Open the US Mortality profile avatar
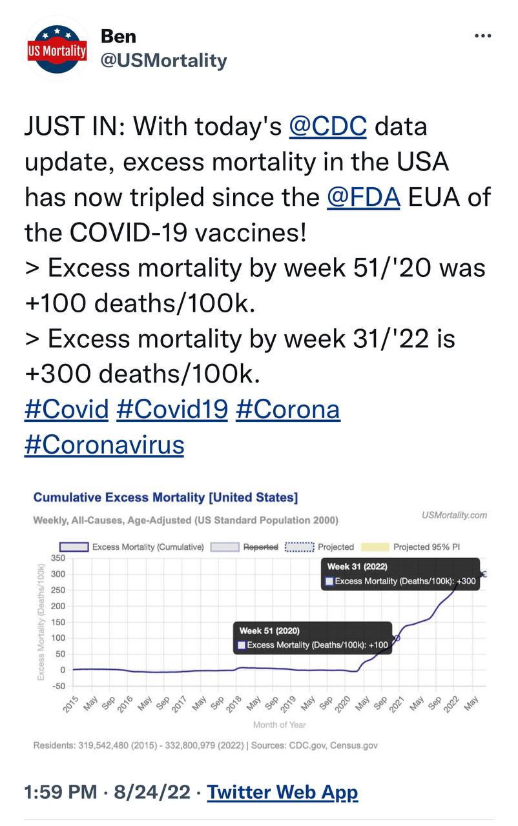 coord(57,49)
